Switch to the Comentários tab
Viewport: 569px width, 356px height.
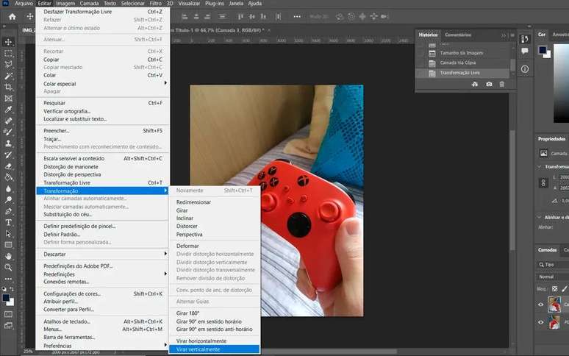point(457,35)
